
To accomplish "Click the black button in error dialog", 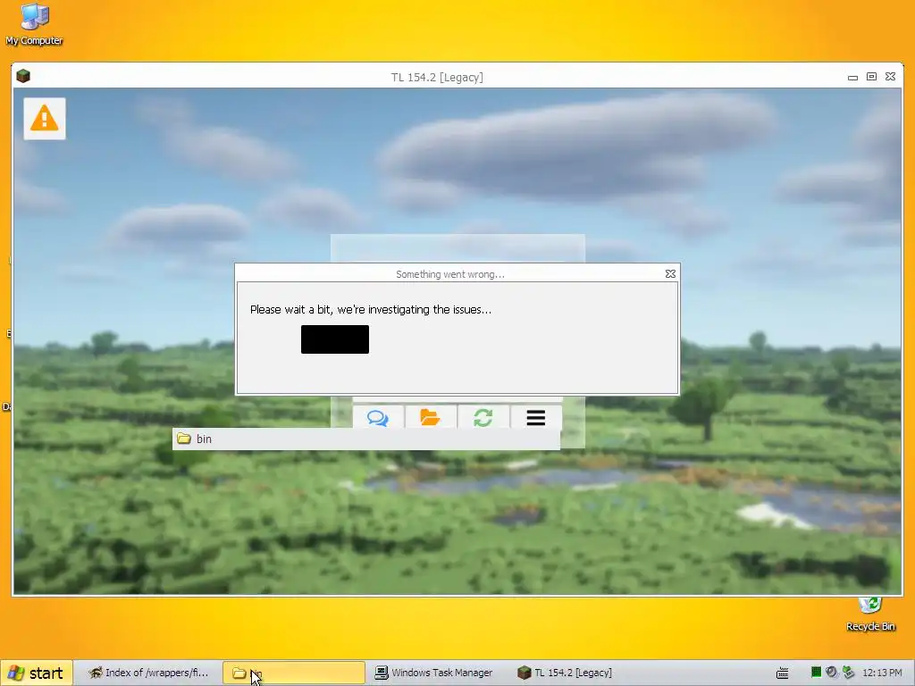I will point(335,339).
